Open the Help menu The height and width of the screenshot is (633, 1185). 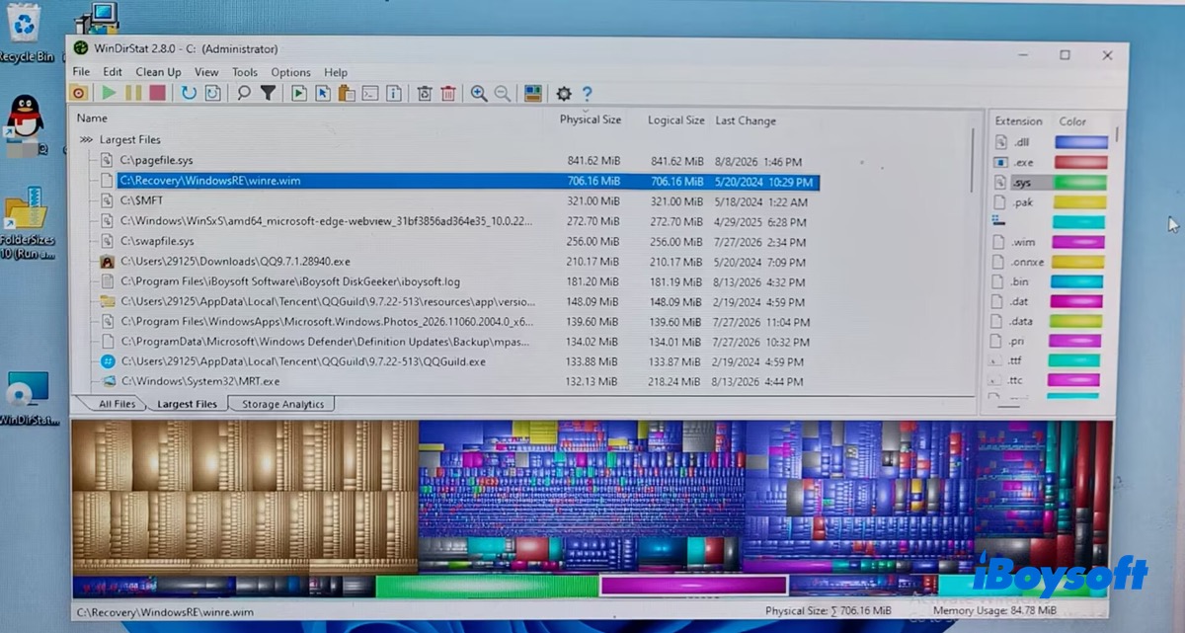336,72
